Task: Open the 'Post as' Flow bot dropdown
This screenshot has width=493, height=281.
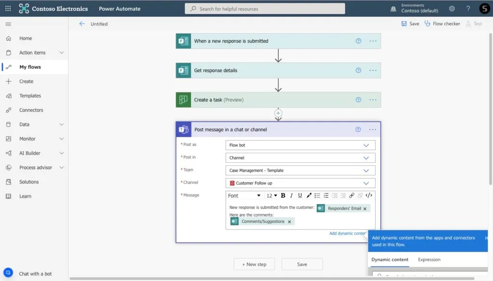Action: tap(300, 145)
